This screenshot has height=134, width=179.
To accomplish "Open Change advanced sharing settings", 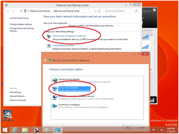I will [x=22, y=29].
